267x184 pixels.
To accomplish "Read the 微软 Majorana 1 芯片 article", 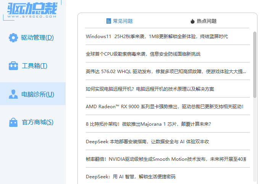I will tap(148, 124).
